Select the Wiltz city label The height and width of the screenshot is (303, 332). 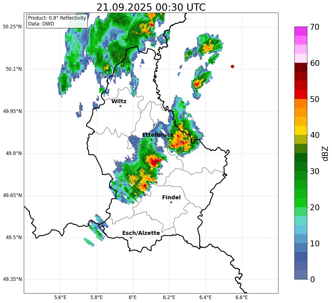[119, 101]
